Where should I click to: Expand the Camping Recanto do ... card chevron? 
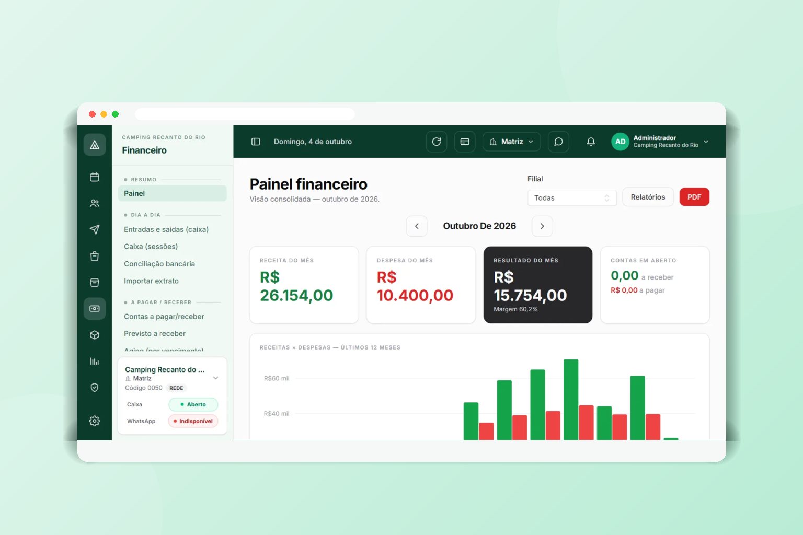point(216,378)
